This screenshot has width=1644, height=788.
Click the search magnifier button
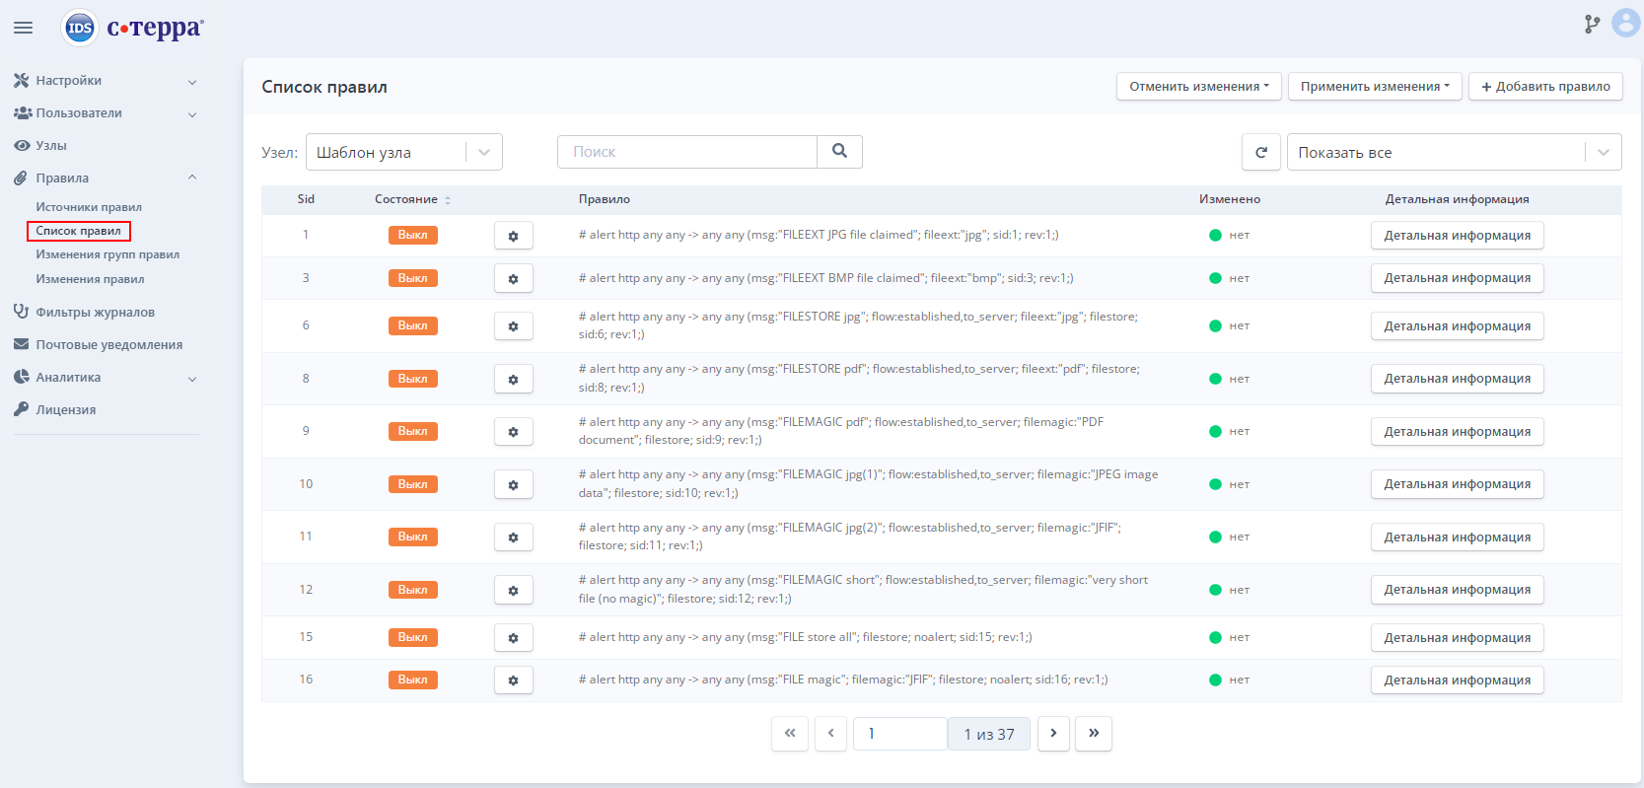click(x=839, y=152)
